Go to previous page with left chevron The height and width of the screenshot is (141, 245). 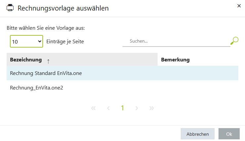tap(108, 108)
